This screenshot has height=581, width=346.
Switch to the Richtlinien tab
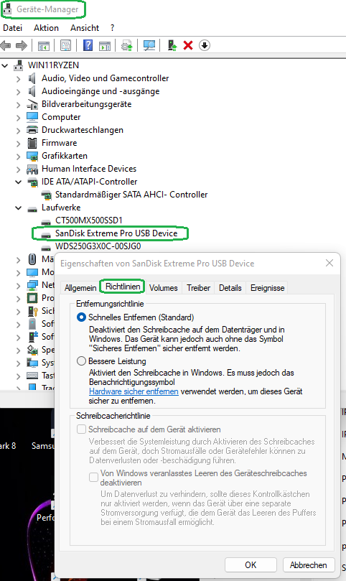[123, 287]
